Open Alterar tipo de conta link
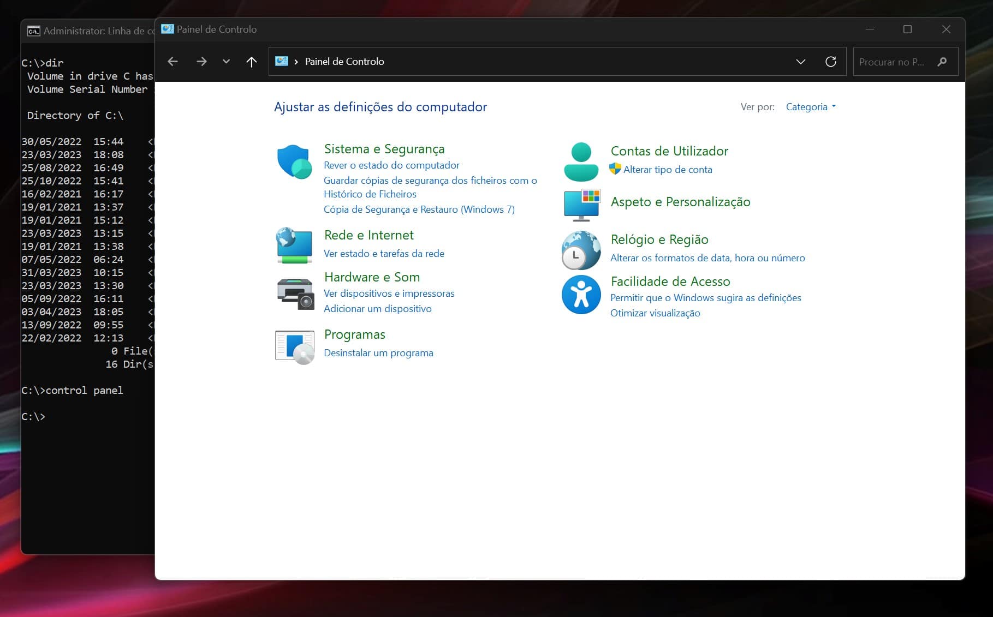Viewport: 993px width, 617px height. coord(667,170)
